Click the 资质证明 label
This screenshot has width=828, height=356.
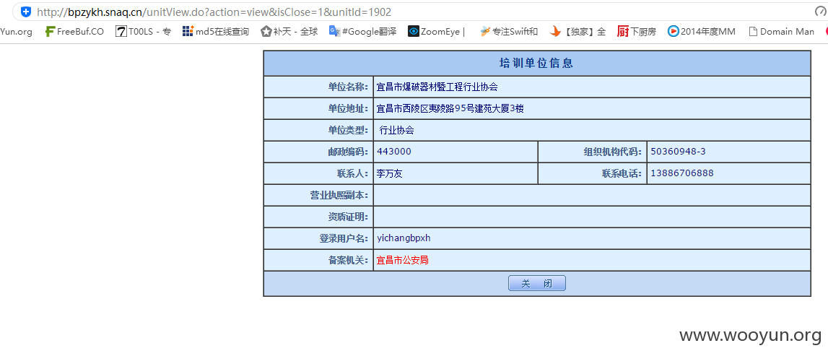348,217
